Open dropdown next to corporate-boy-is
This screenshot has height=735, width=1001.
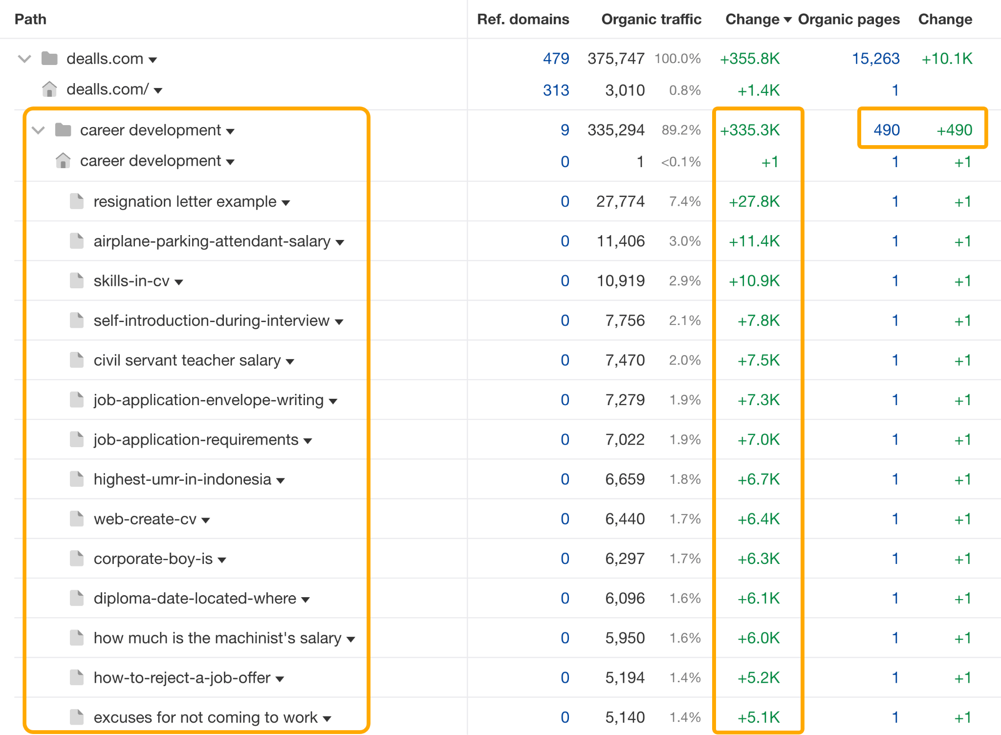[x=222, y=560]
